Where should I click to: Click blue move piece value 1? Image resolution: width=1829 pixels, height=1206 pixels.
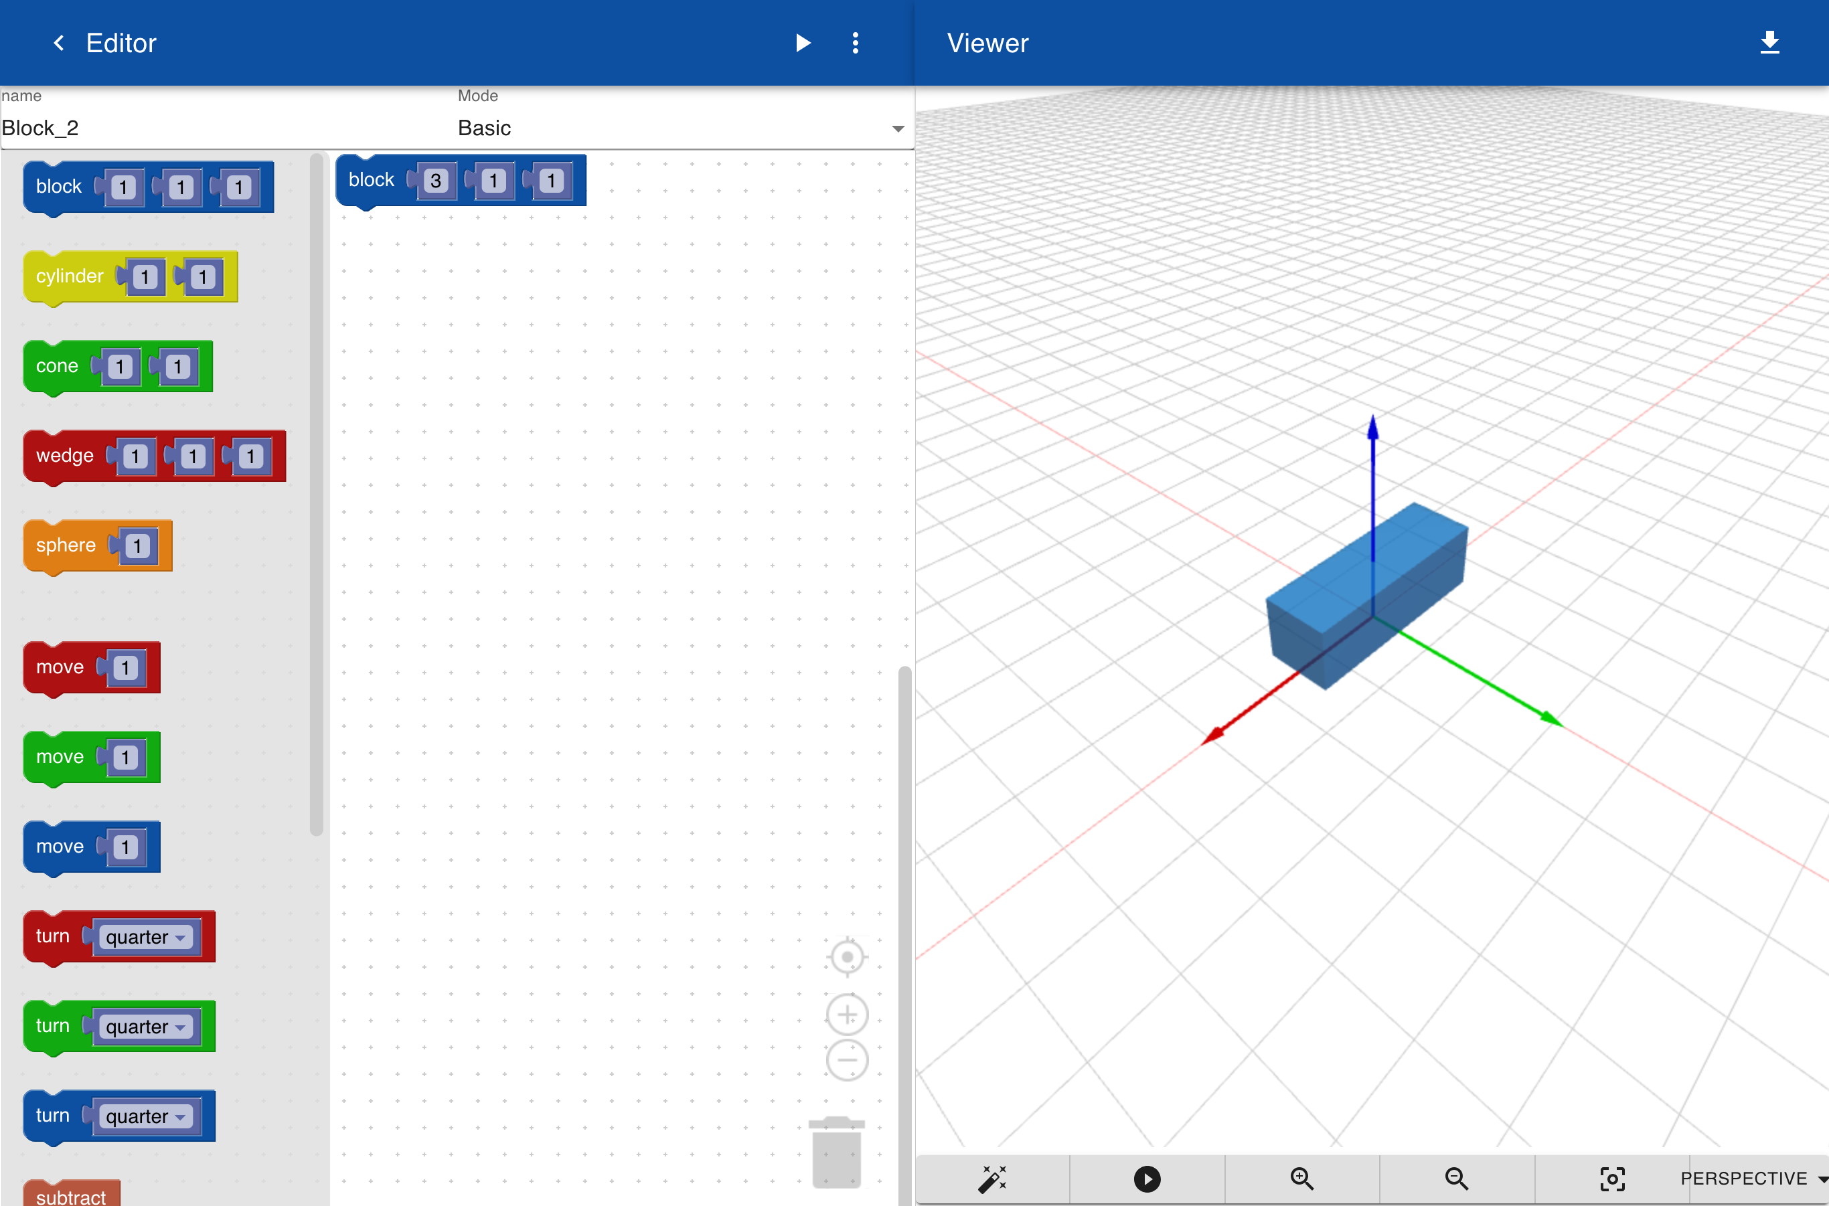(125, 847)
